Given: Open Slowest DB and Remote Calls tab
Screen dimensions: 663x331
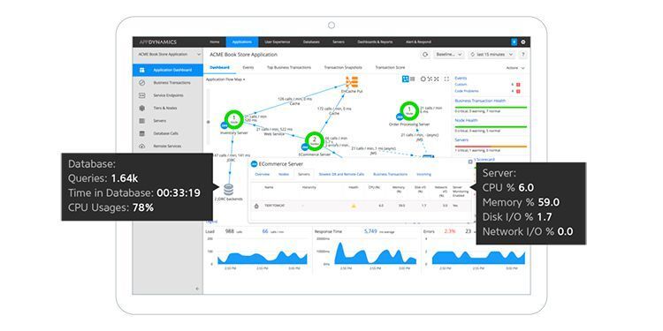Looking at the screenshot, I should (341, 174).
